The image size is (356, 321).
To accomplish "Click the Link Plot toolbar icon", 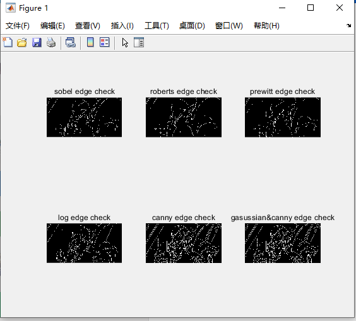I will (x=71, y=42).
